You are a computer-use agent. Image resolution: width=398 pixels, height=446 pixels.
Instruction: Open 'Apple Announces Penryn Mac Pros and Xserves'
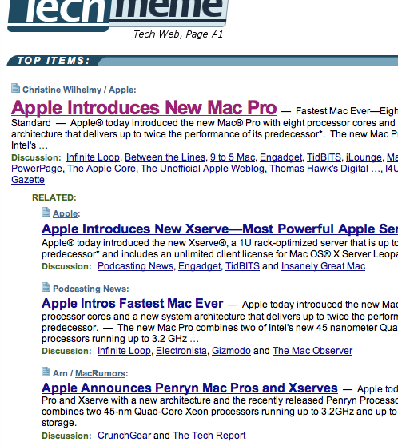pos(189,388)
